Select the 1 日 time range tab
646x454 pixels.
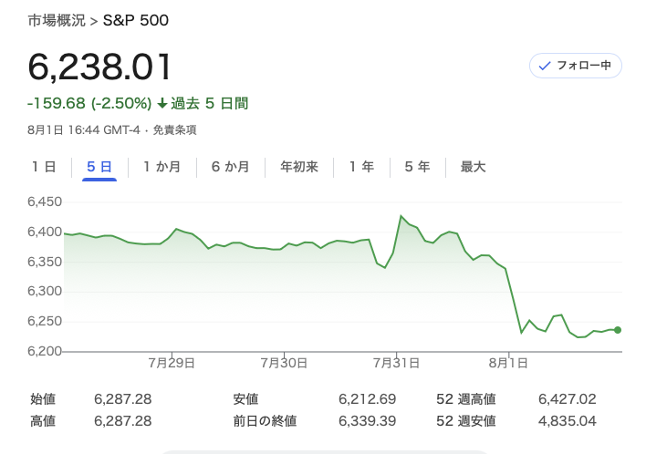[x=44, y=167]
